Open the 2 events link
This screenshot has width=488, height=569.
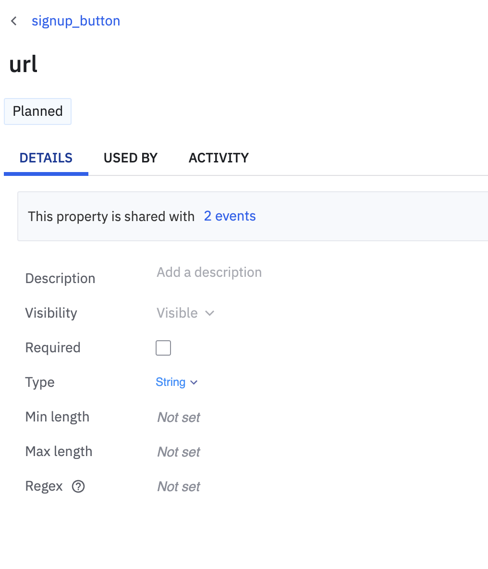230,216
